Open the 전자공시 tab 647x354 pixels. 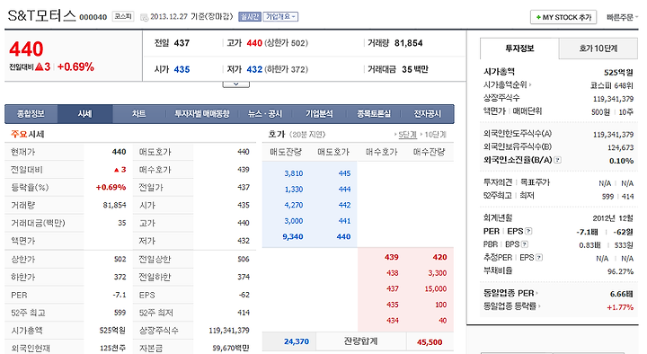pyautogui.click(x=428, y=114)
